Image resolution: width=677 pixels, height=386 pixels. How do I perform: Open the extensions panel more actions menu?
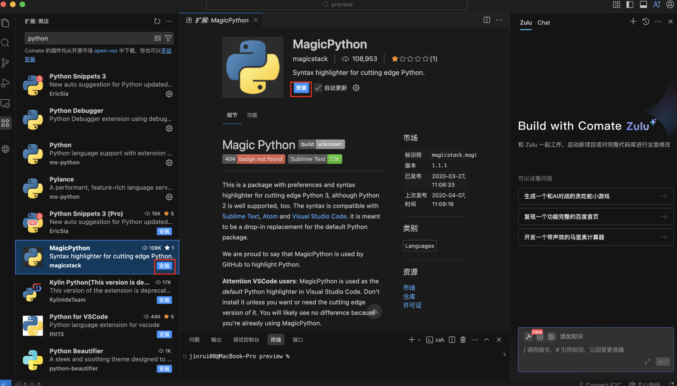pos(169,21)
